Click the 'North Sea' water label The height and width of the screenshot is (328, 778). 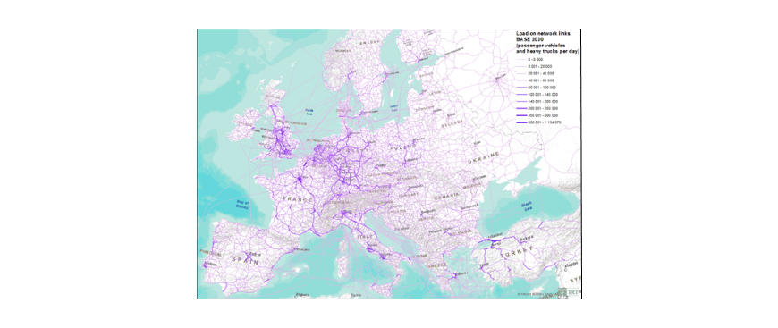(309, 112)
